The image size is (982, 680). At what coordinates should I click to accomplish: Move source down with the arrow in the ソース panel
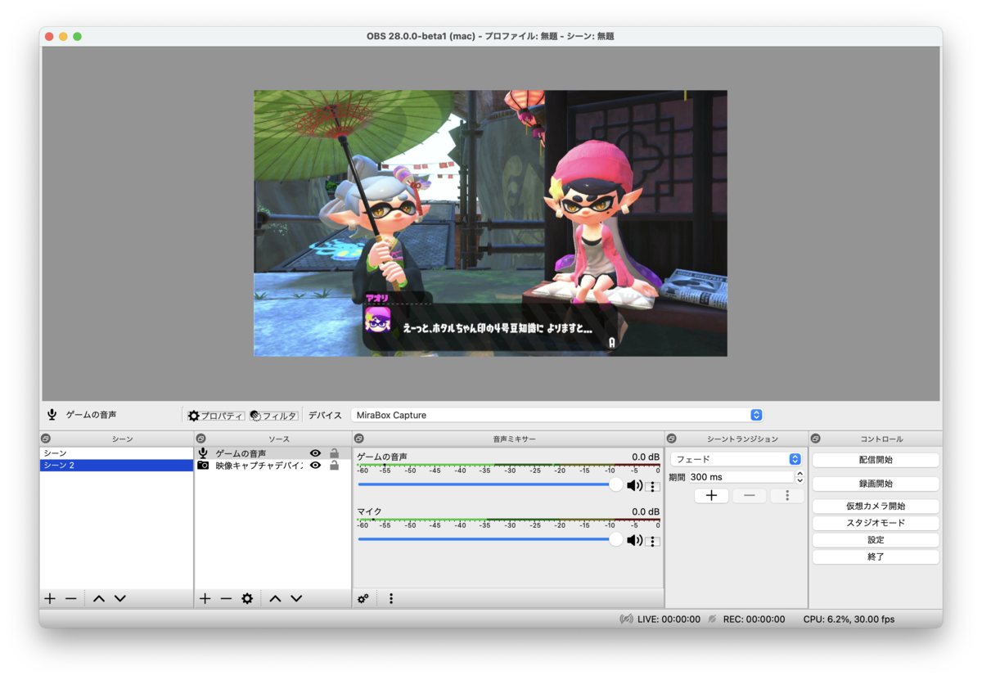click(296, 599)
